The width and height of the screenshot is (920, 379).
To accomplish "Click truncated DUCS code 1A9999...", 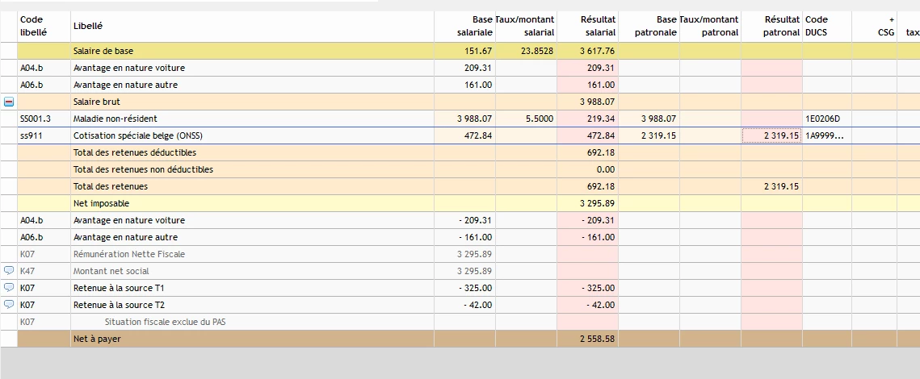I will [824, 136].
